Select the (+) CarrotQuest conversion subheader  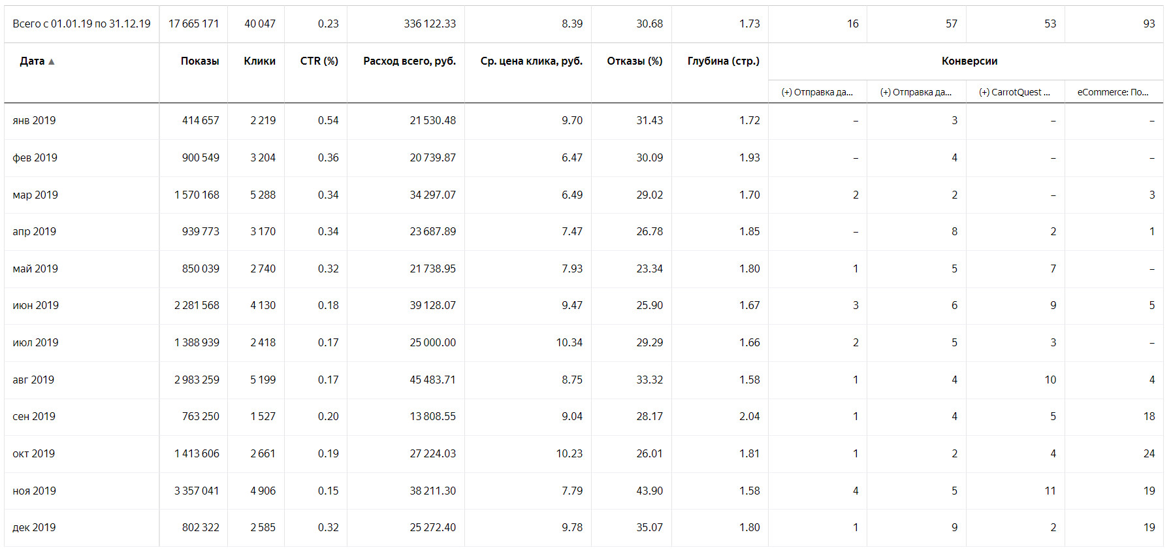(x=1014, y=92)
